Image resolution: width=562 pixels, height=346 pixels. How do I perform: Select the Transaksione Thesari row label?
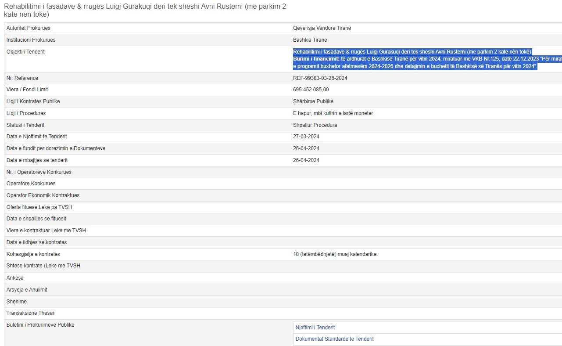coord(31,313)
